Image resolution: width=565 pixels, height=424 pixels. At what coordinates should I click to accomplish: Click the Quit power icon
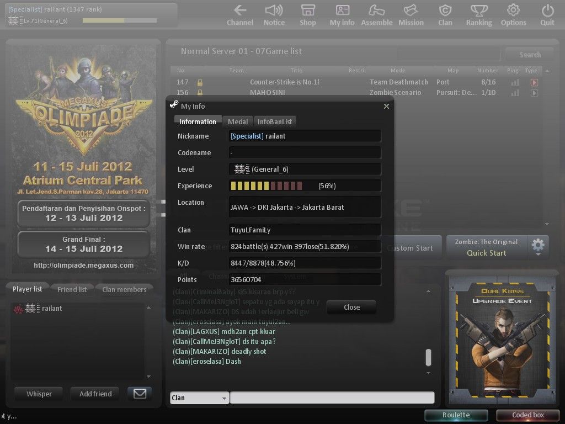pyautogui.click(x=547, y=10)
